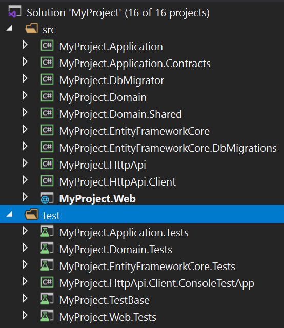The image size is (284, 328).
Task: Select the MyProject.EntityFrameworkCore label
Action: coord(134,131)
